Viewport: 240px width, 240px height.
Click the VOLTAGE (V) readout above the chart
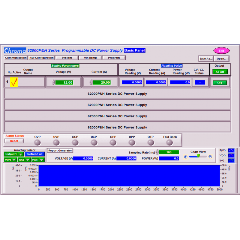83,158
